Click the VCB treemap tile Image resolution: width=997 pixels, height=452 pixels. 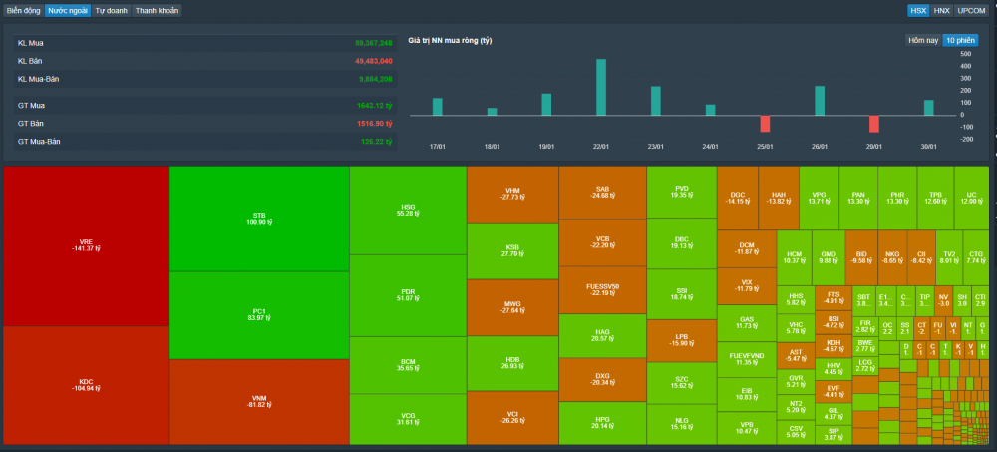click(x=603, y=242)
